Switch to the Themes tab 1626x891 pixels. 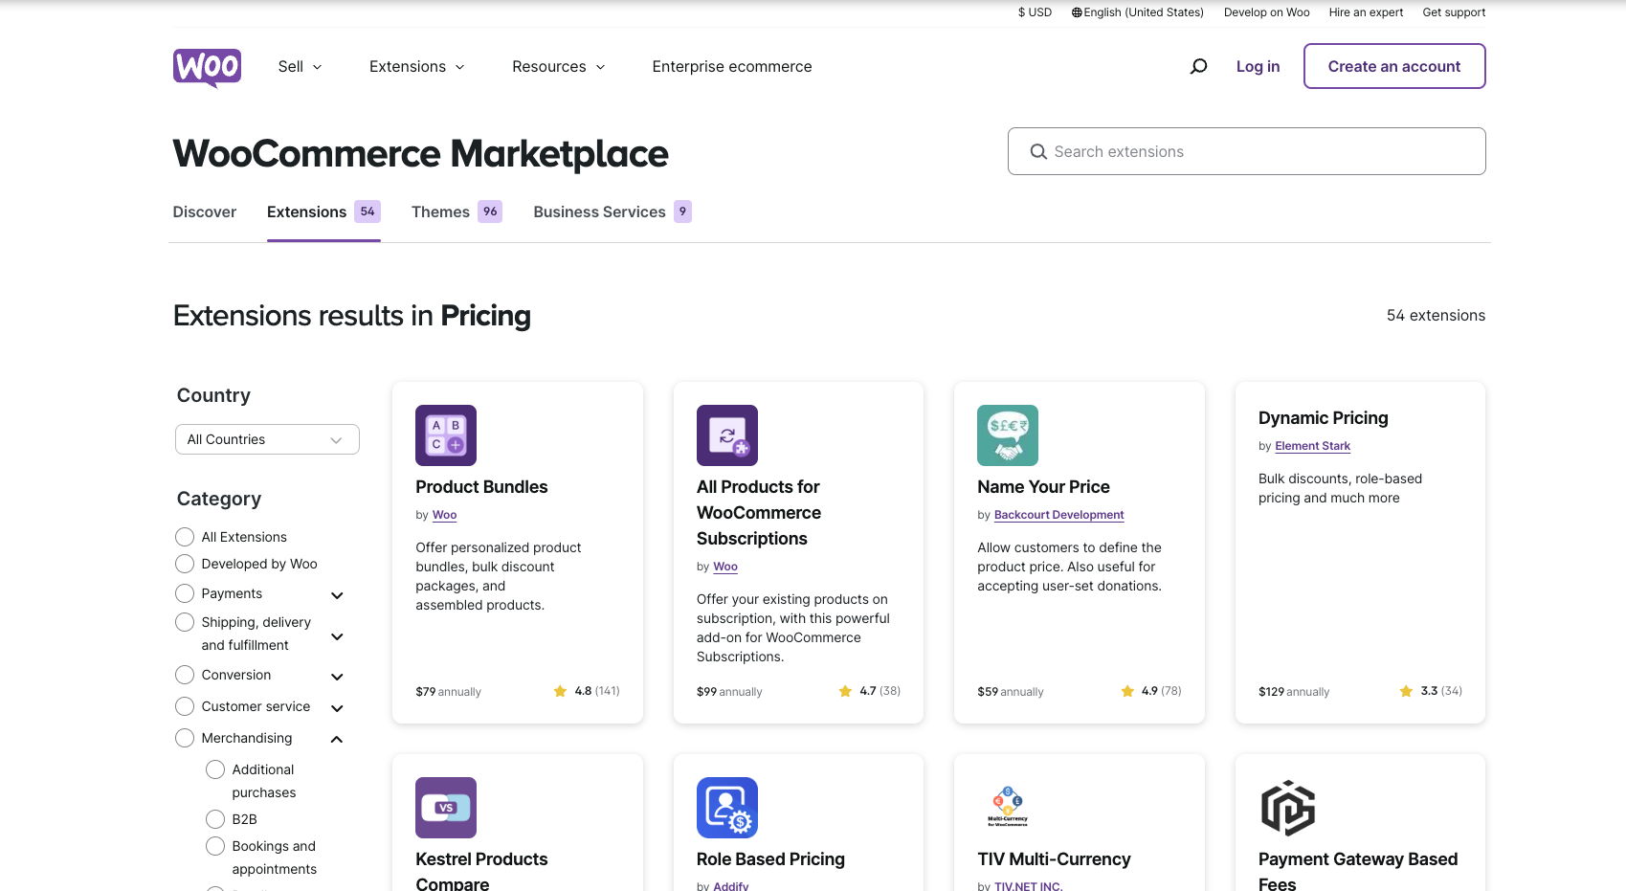tap(457, 212)
